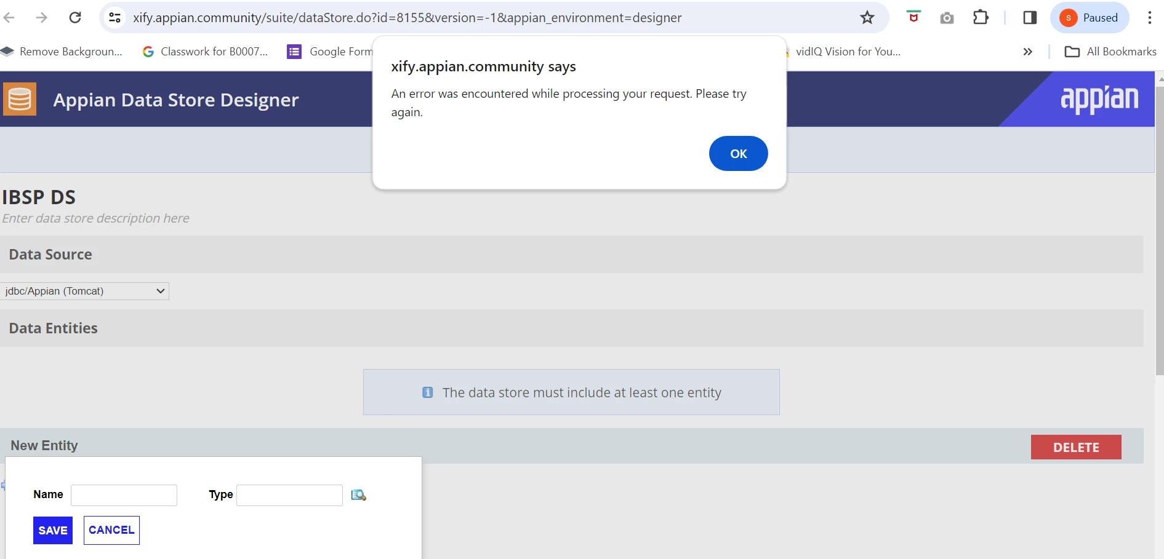
Task: Click the DELETE entity button
Action: coord(1076,447)
